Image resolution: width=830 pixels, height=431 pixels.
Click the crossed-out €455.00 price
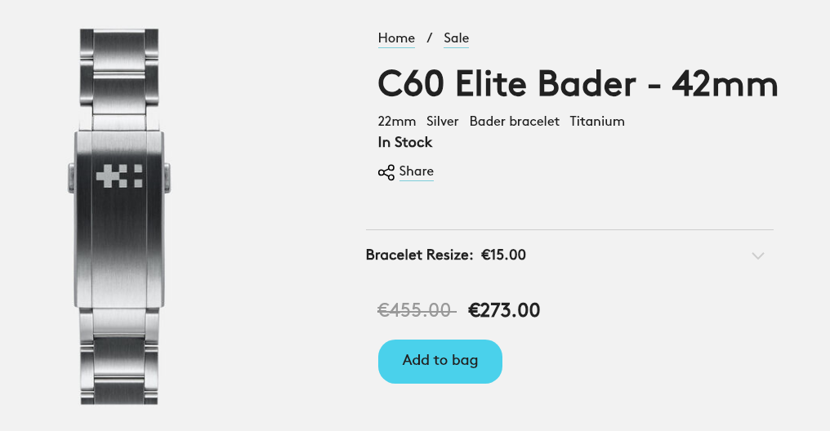tap(417, 310)
